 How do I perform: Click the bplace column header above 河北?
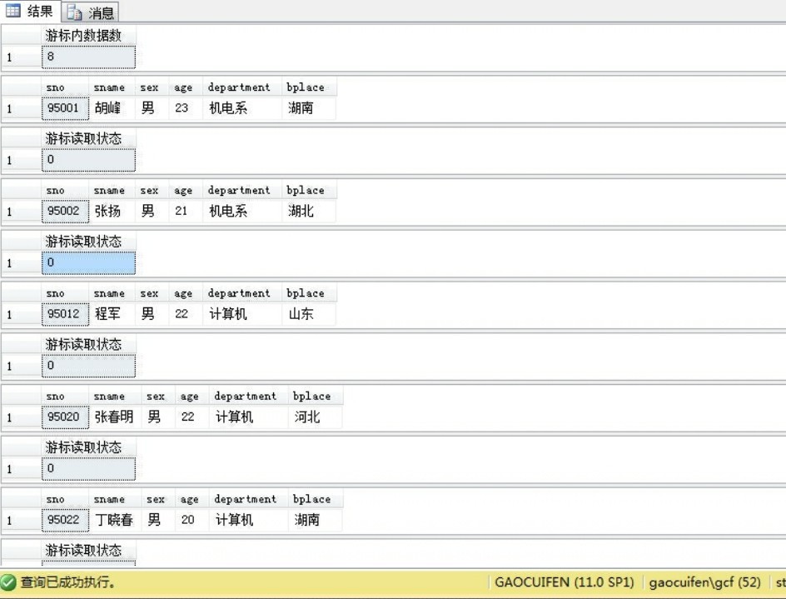point(316,397)
